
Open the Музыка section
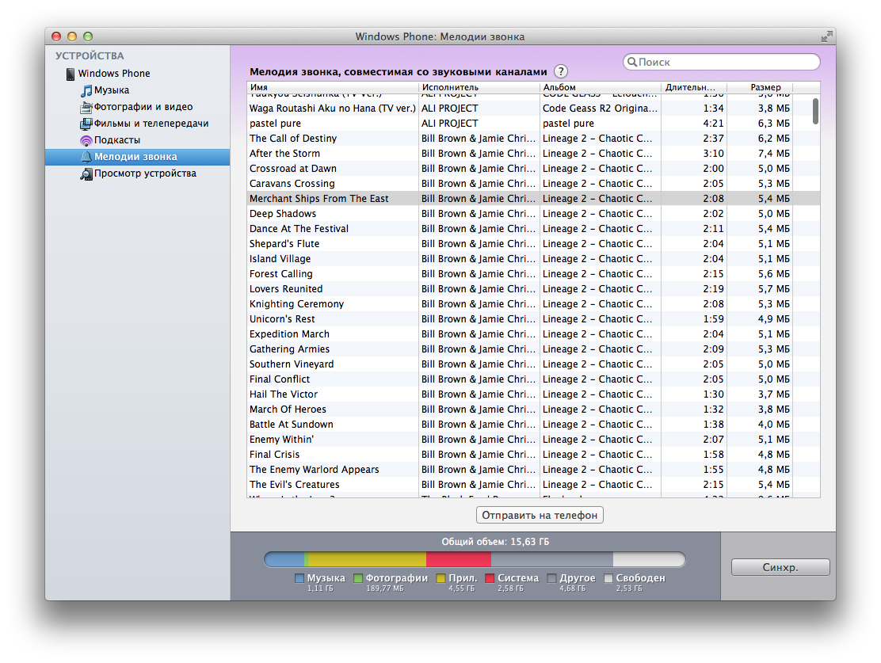point(112,90)
